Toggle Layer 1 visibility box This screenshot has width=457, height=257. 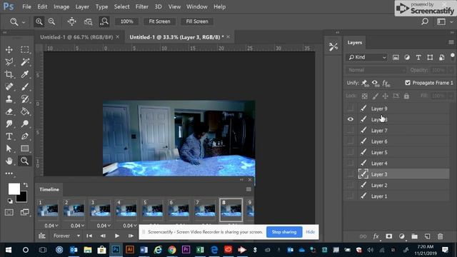pyautogui.click(x=351, y=196)
